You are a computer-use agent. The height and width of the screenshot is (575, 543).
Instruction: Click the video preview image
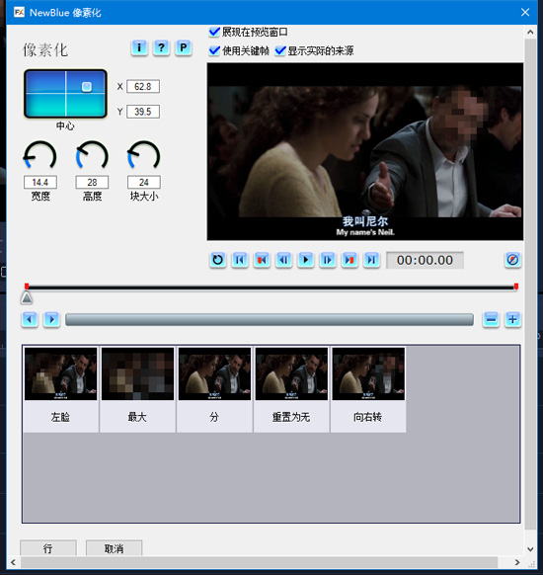[365, 151]
